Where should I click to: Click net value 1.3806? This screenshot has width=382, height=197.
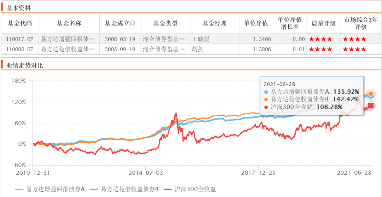tap(262, 50)
